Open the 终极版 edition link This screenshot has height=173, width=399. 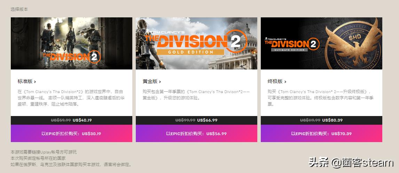(x=277, y=82)
